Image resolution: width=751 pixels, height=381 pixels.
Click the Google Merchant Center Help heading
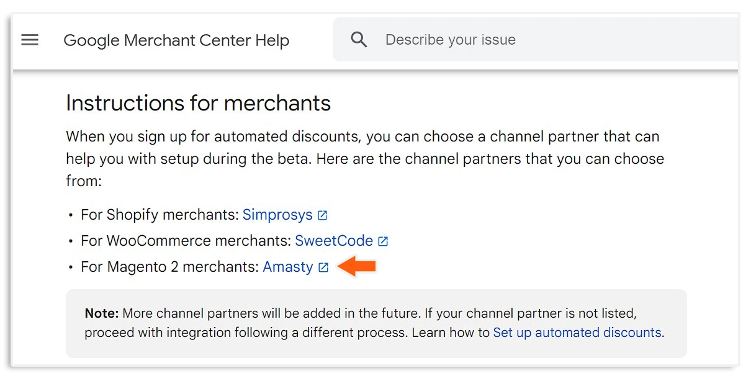click(176, 40)
